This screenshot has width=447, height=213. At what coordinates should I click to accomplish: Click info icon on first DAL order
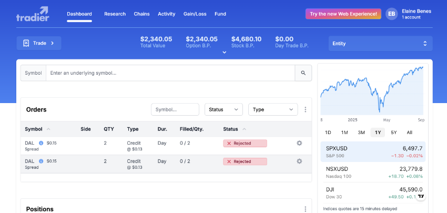[x=41, y=143]
